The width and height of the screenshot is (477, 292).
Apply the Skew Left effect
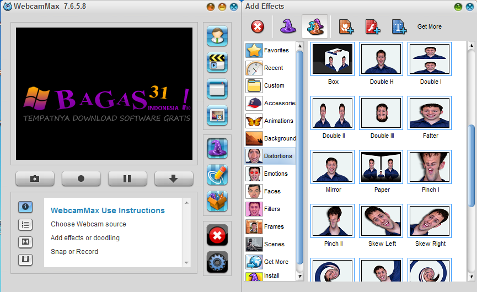click(x=381, y=221)
